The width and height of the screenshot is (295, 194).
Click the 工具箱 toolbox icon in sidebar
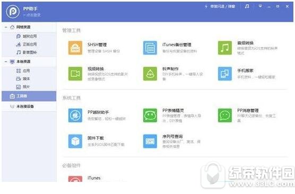(12, 96)
